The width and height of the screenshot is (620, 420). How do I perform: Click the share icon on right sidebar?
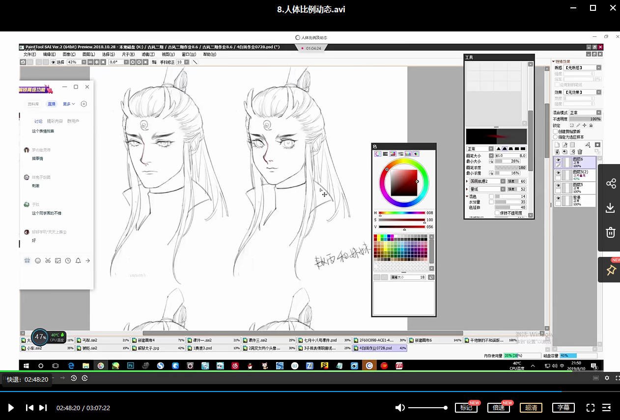611,184
